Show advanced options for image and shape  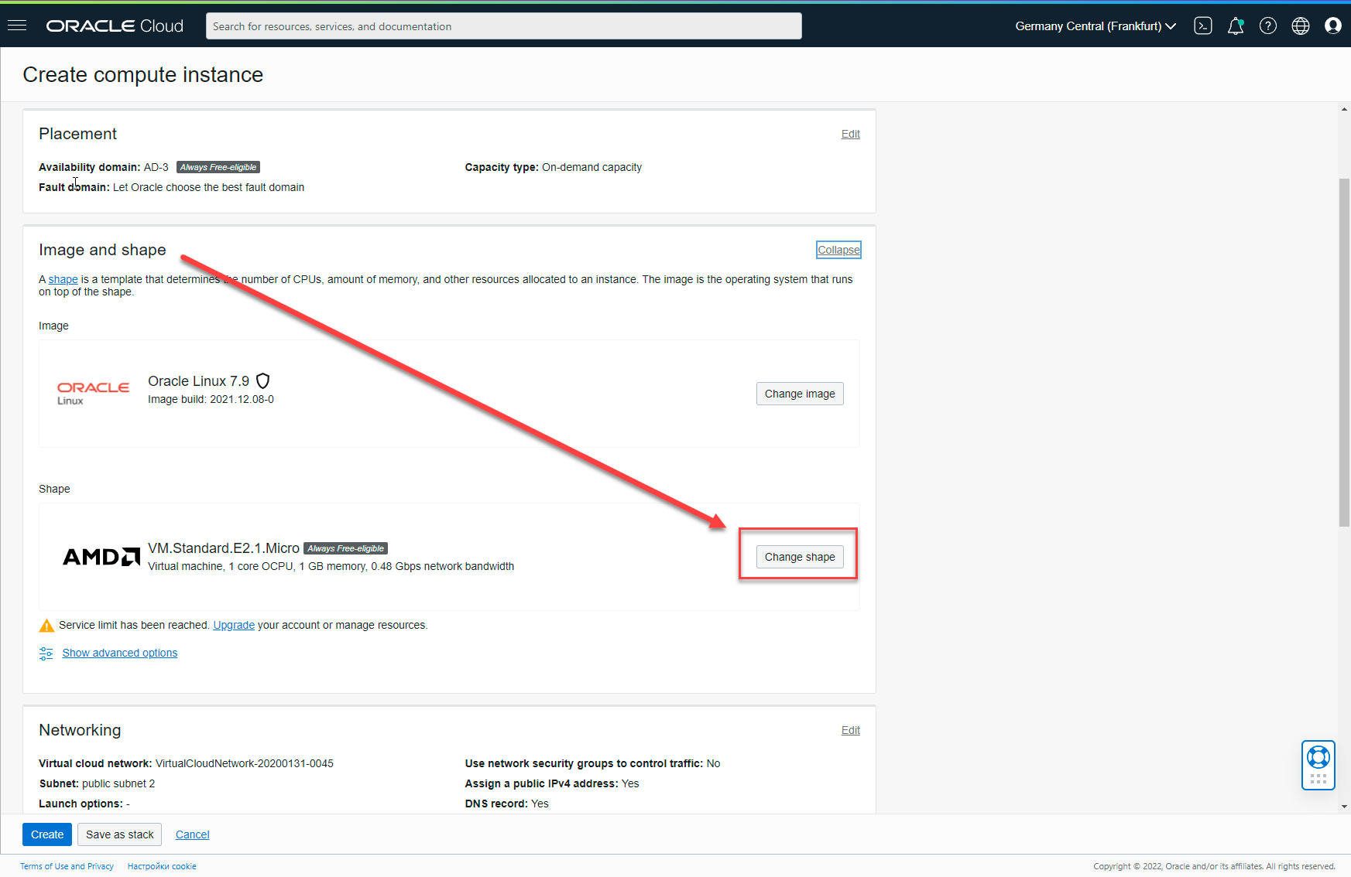coord(120,653)
